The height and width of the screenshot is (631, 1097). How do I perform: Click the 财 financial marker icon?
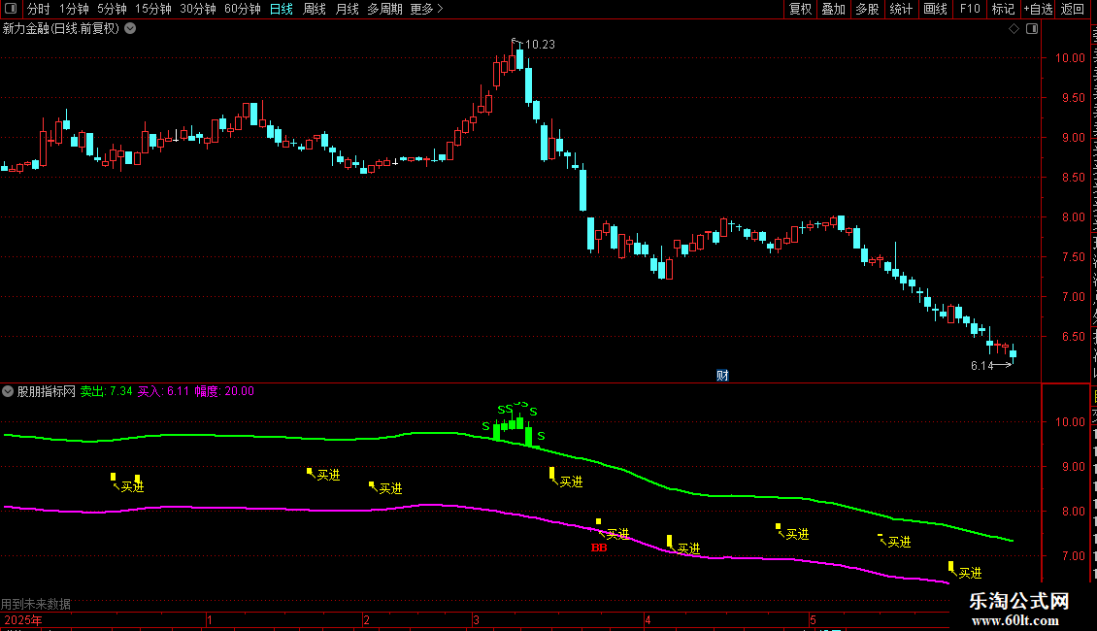pos(722,376)
